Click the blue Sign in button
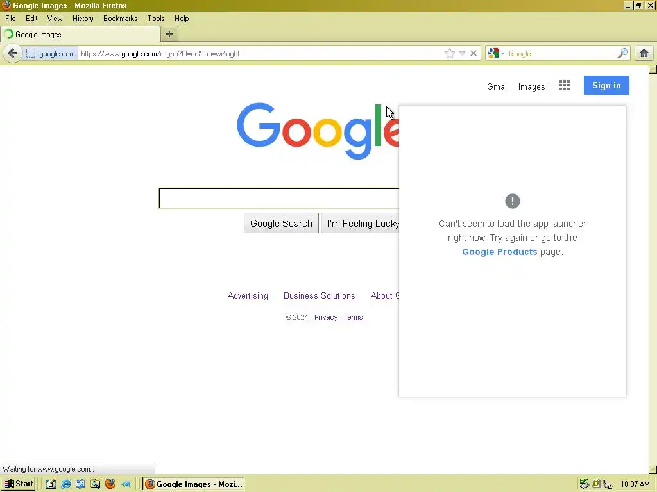The width and height of the screenshot is (657, 492). (606, 85)
